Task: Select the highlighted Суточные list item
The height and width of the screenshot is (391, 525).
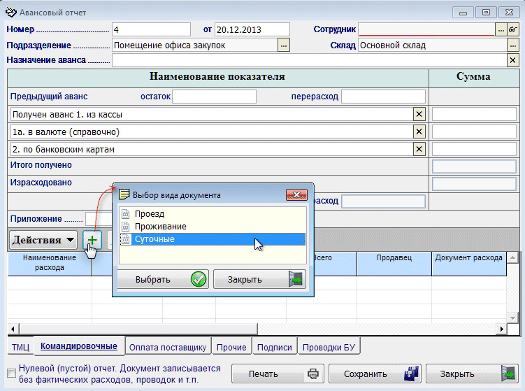Action: (x=213, y=239)
